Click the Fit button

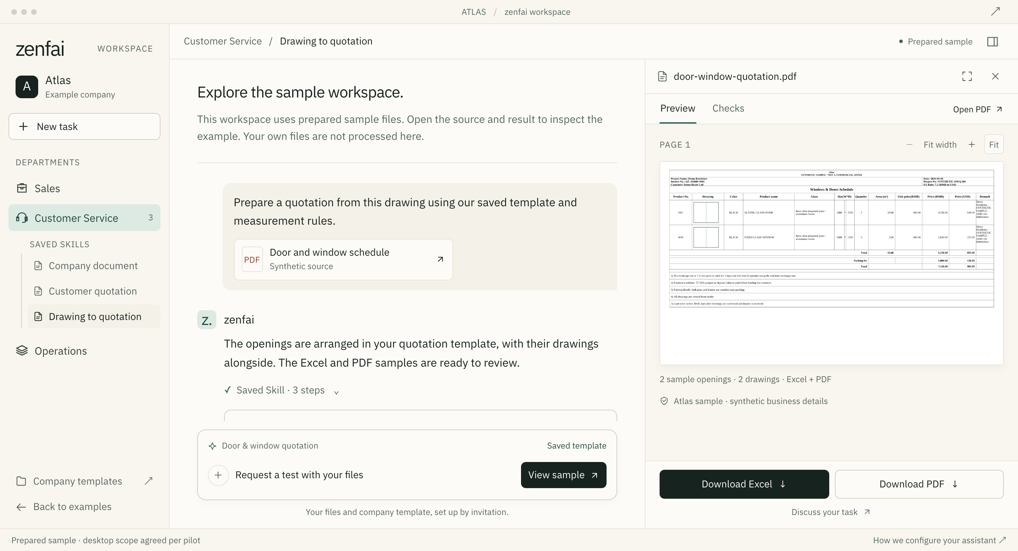pyautogui.click(x=994, y=144)
